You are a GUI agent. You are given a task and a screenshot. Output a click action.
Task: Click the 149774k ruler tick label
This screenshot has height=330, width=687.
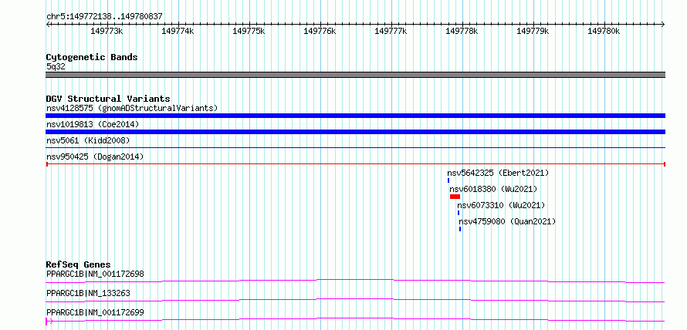tap(178, 32)
